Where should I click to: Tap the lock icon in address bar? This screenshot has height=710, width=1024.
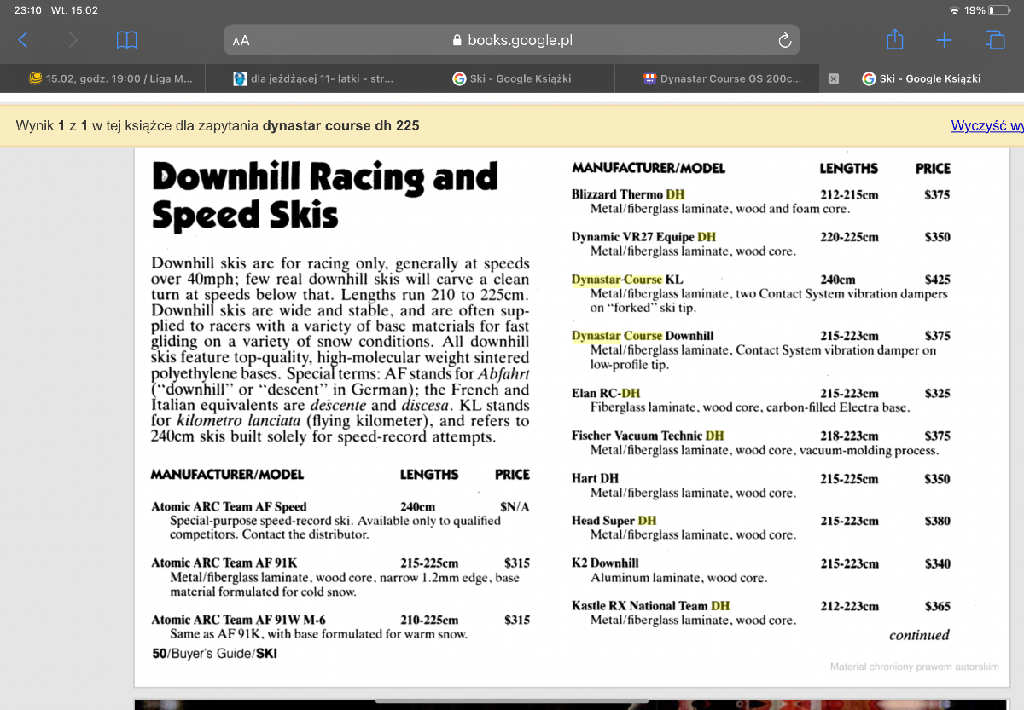point(457,40)
